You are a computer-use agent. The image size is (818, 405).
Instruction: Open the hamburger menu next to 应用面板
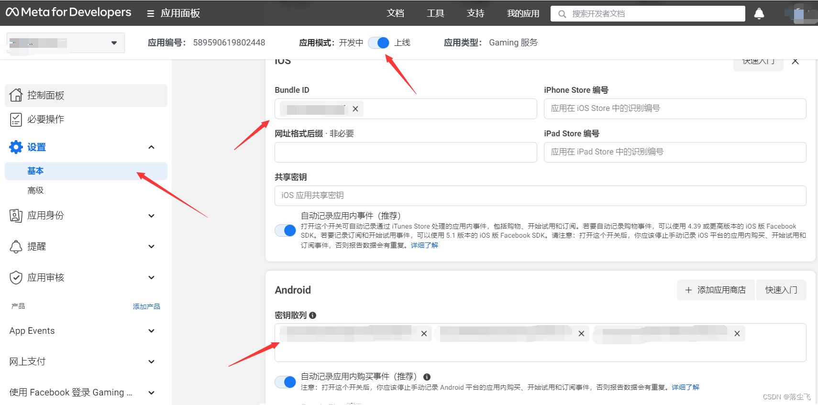tap(151, 13)
